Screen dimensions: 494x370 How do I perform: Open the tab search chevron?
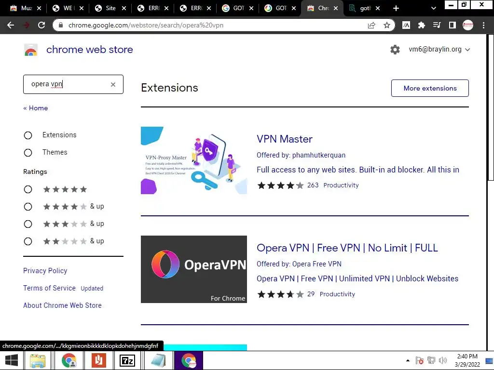(x=434, y=9)
